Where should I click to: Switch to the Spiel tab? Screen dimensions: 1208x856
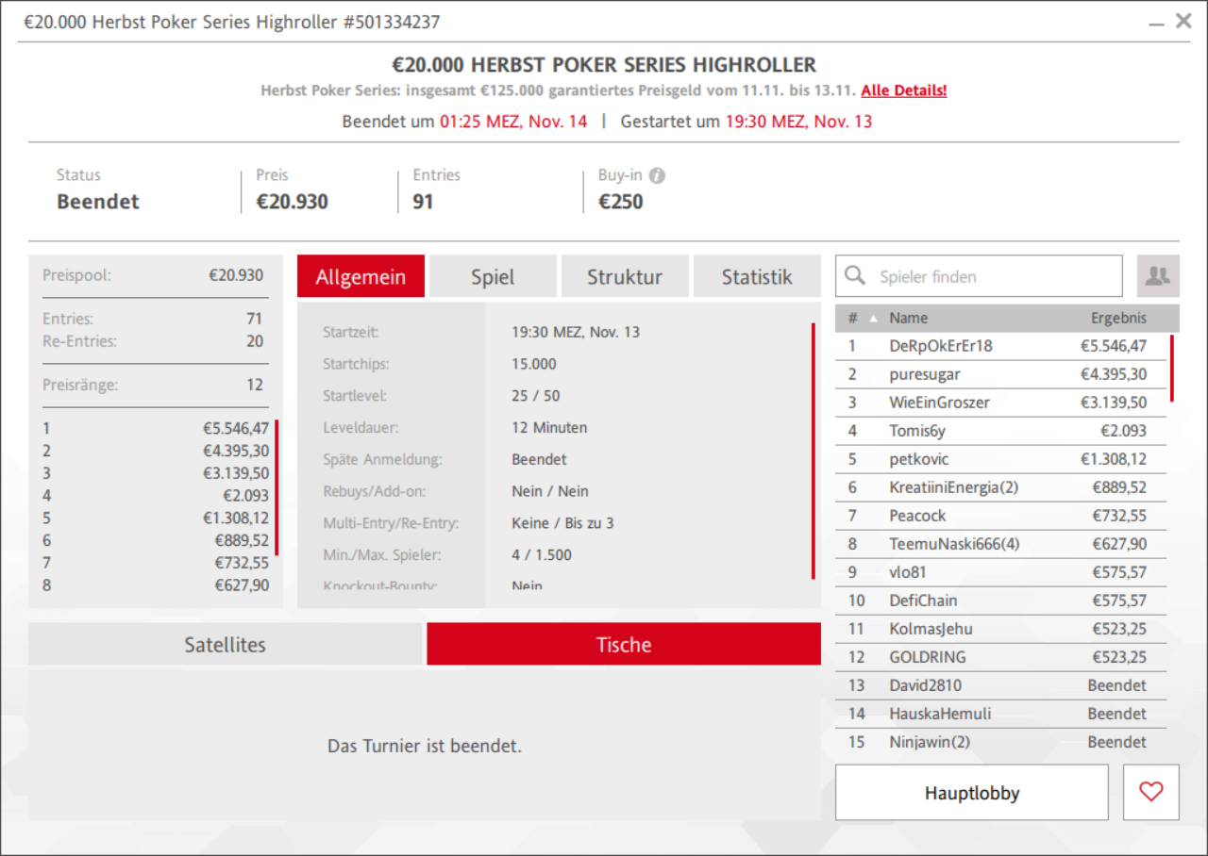[x=493, y=277]
